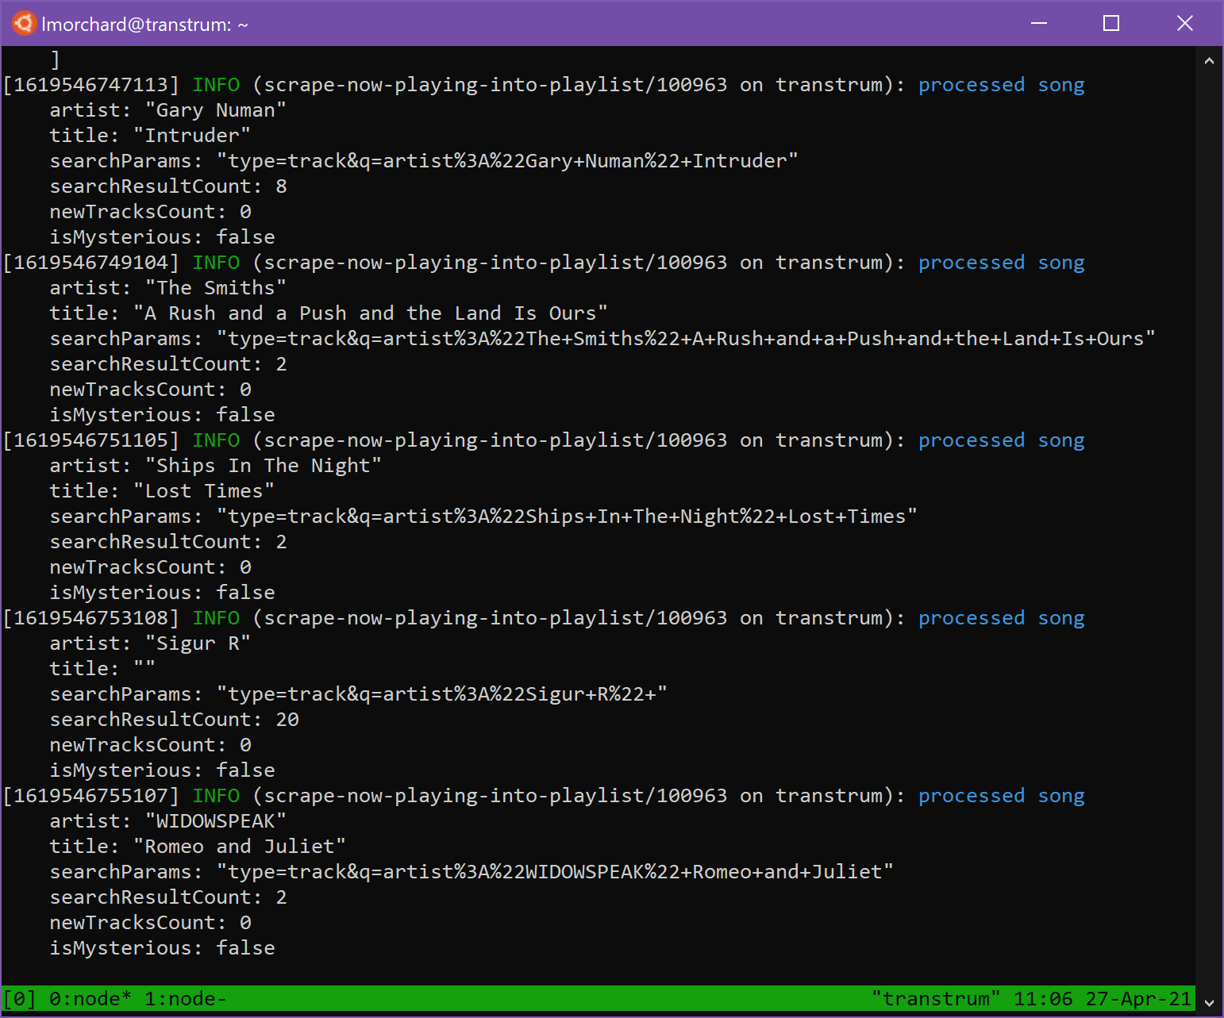Screen dimensions: 1224x1018
Task: Select tmux window 1:node- in status bar
Action: [x=186, y=999]
